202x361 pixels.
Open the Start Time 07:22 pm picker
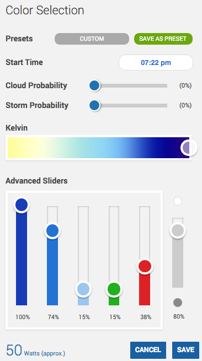pos(156,62)
